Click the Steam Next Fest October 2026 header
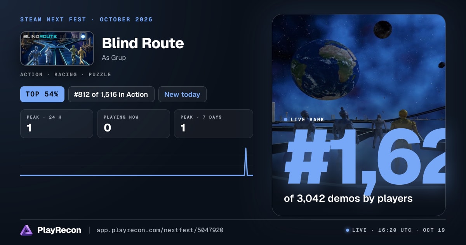The image size is (466, 245). (86, 19)
